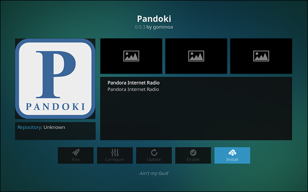Click the Repository: Unknown label
This screenshot has height=192, width=308.
coord(41,127)
